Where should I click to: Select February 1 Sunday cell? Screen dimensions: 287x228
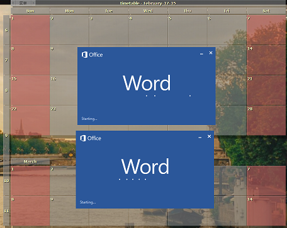click(x=30, y=30)
